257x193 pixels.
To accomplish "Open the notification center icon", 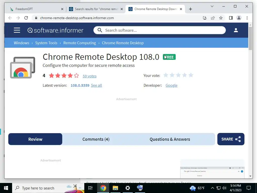I will coord(249,188).
